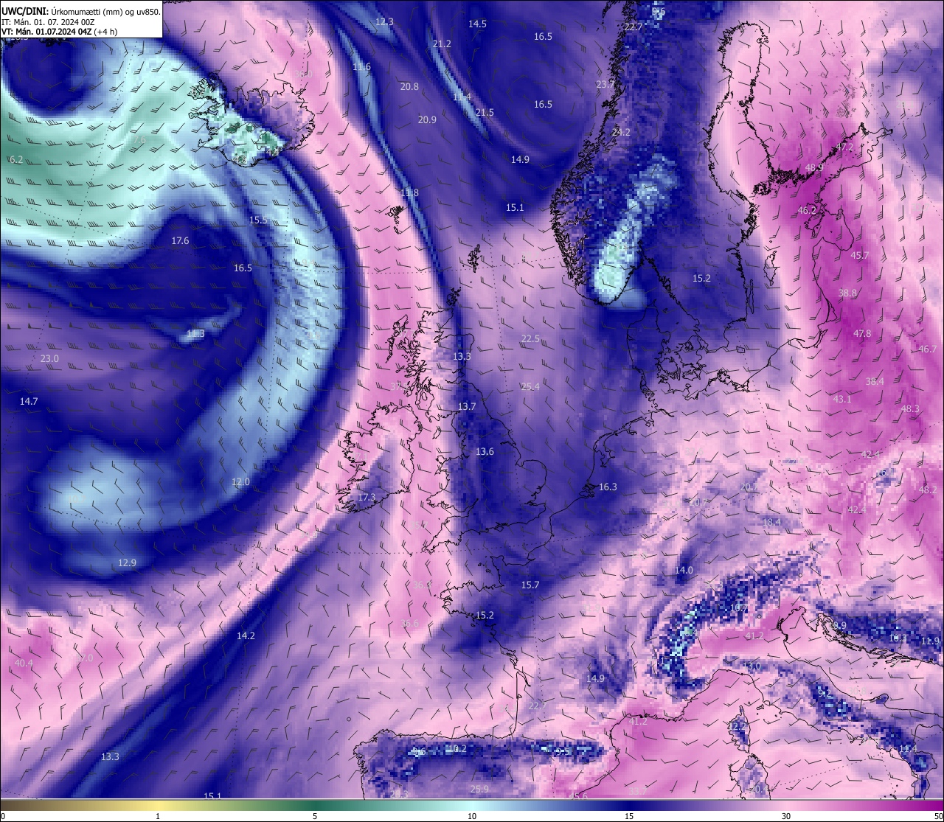Click the 23.7 value over Norway

pyautogui.click(x=605, y=85)
